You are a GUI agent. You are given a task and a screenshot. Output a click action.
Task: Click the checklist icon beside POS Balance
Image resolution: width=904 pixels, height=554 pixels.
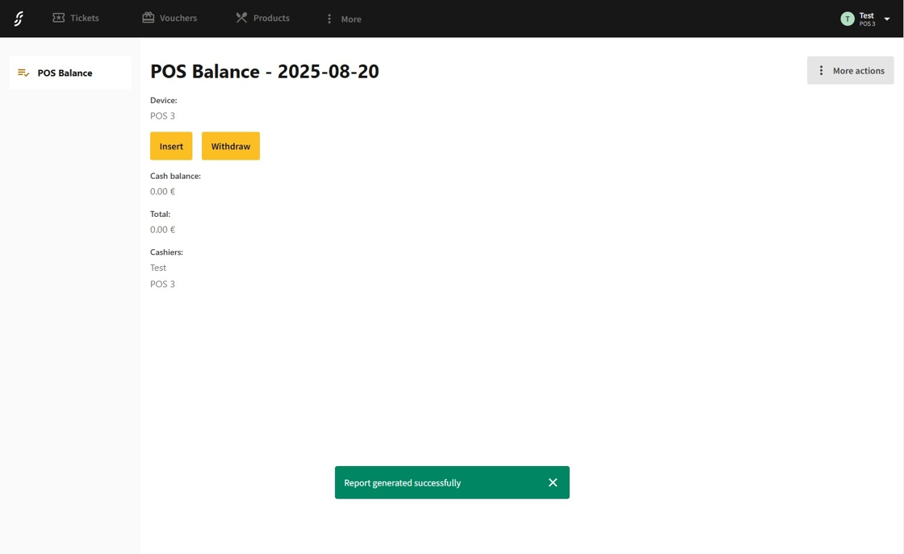coord(23,73)
